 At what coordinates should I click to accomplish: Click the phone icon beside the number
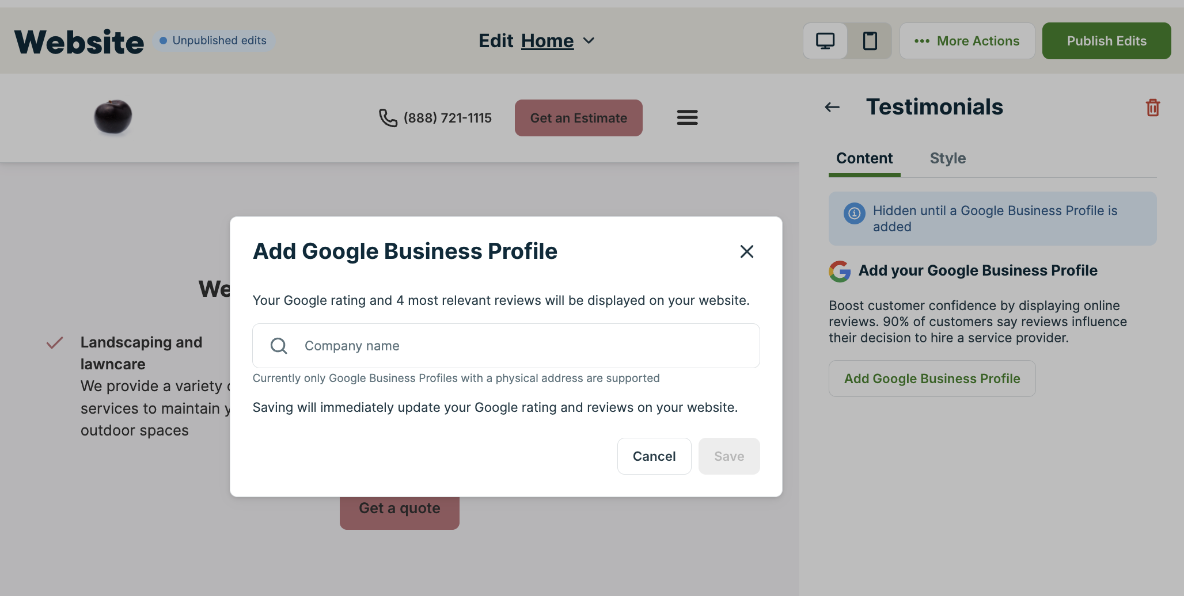click(388, 118)
